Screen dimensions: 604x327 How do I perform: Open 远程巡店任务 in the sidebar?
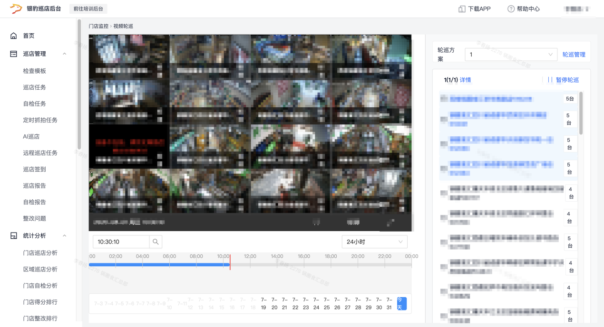coord(40,153)
